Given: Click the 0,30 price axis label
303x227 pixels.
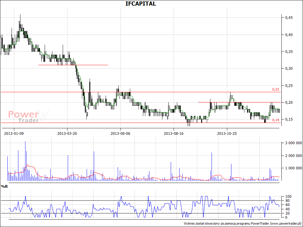Looking at the screenshot, I should coord(289,69).
